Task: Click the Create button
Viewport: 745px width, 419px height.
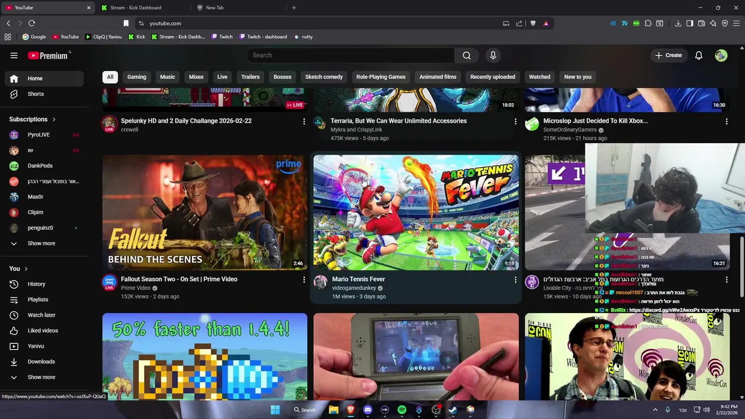Action: point(668,55)
